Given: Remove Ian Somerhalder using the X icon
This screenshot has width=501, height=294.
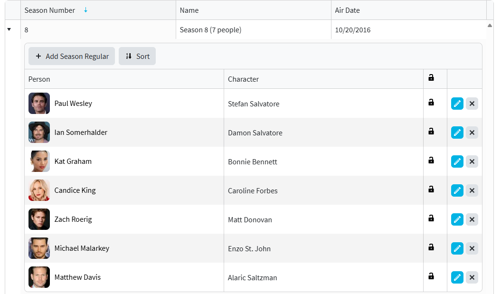Looking at the screenshot, I should [x=472, y=133].
